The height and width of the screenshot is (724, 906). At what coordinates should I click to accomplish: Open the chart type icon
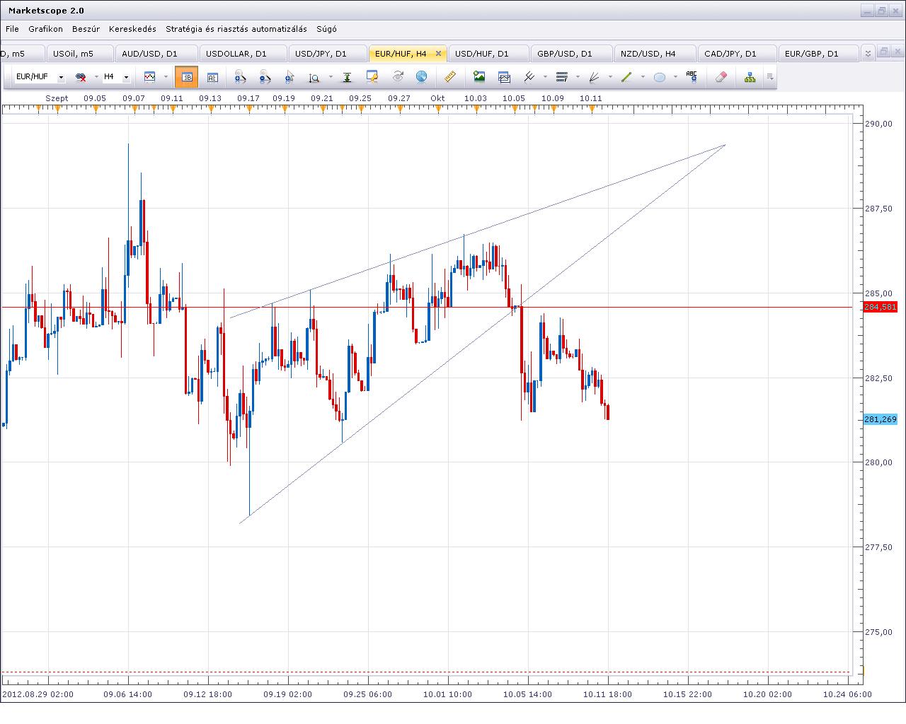(x=149, y=76)
